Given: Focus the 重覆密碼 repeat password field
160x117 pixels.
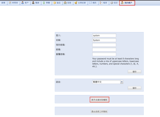Looking at the screenshot, I should pos(104,54).
